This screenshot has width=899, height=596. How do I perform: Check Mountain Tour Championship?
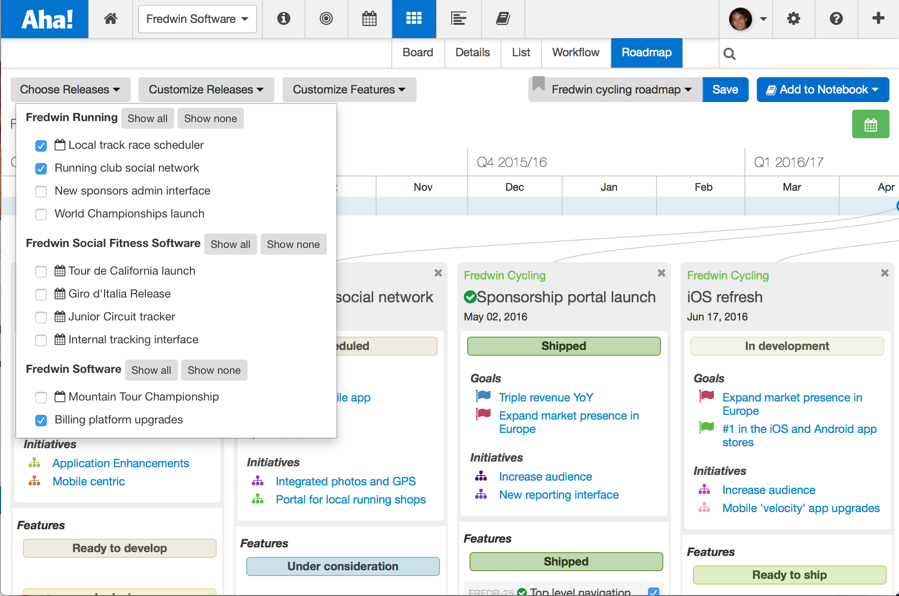tap(41, 397)
